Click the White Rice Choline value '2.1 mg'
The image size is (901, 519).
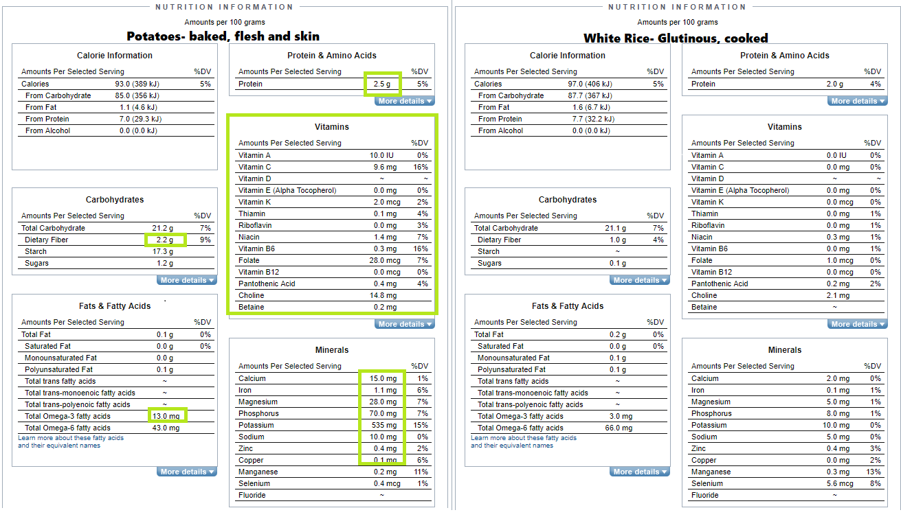pyautogui.click(x=838, y=295)
